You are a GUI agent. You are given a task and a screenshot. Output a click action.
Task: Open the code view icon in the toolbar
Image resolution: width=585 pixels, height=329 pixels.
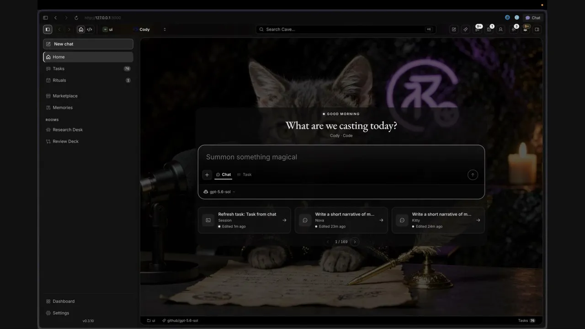90,29
